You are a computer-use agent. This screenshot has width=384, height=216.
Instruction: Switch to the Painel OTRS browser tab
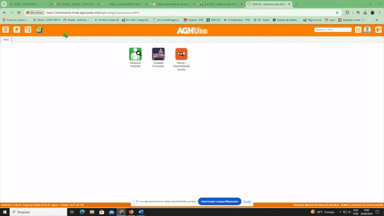31,4
